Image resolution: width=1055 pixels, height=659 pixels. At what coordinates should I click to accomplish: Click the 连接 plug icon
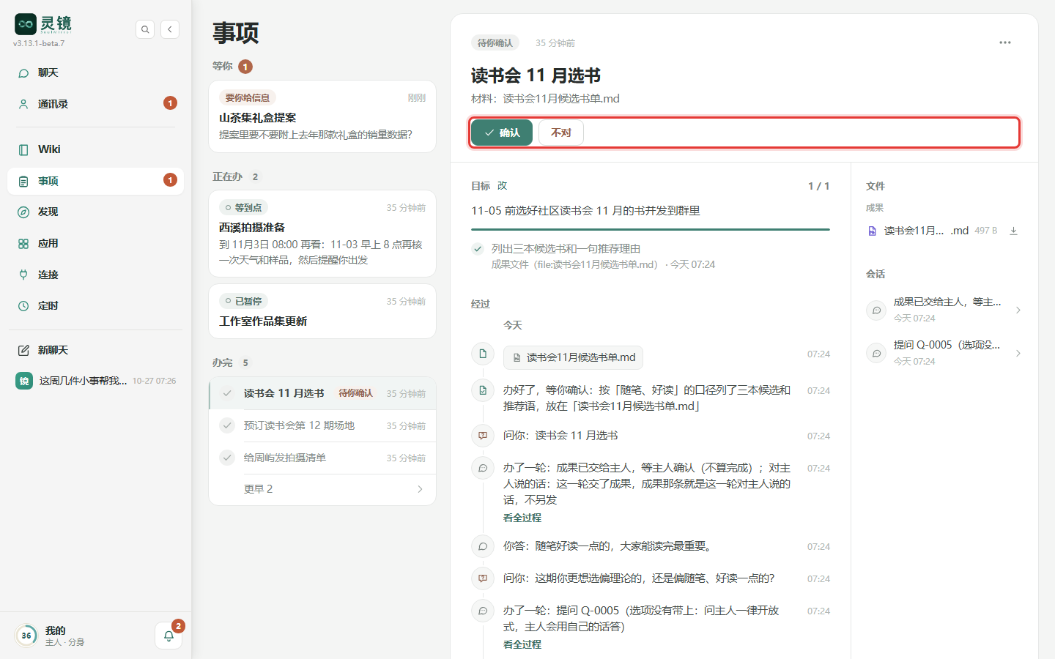23,275
